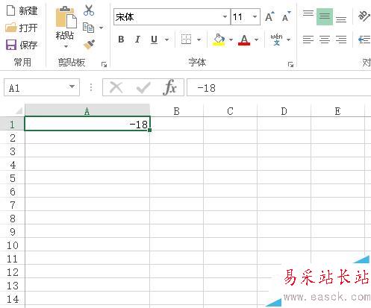Select column C header
Viewport: 371px width, 308px height.
click(x=231, y=110)
